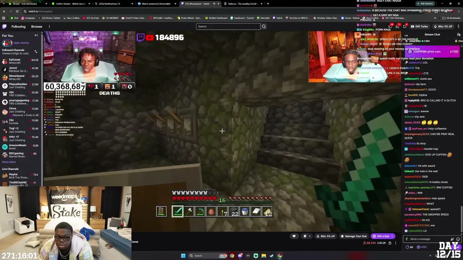The width and height of the screenshot is (463, 260).
Task: Open the stream's three-dot options menu
Action: coord(395,243)
